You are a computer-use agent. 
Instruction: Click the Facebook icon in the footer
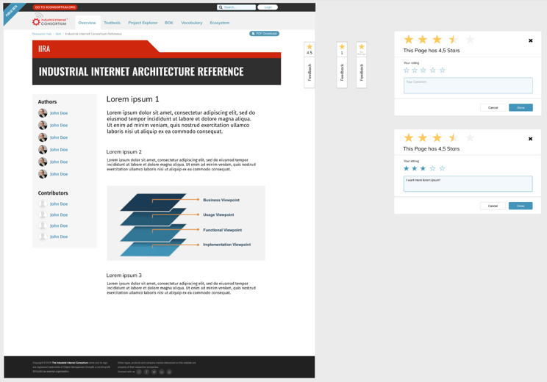[x=146, y=372]
